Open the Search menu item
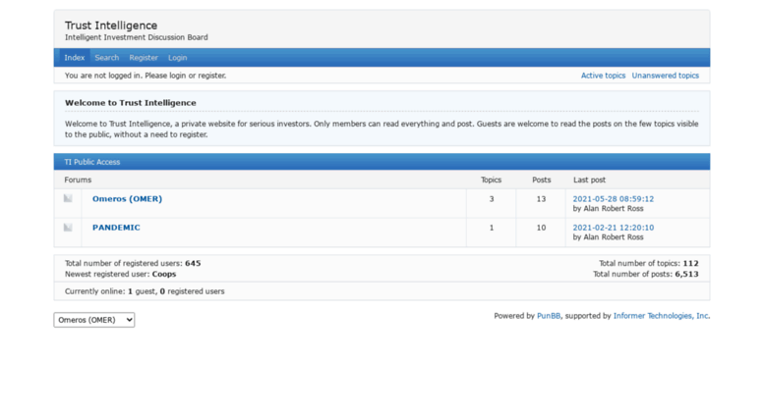The width and height of the screenshot is (764, 415). tap(107, 57)
